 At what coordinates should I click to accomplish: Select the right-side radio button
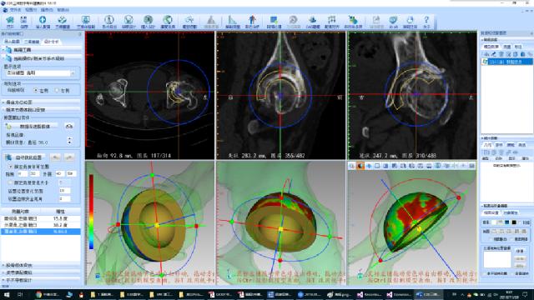(x=58, y=91)
